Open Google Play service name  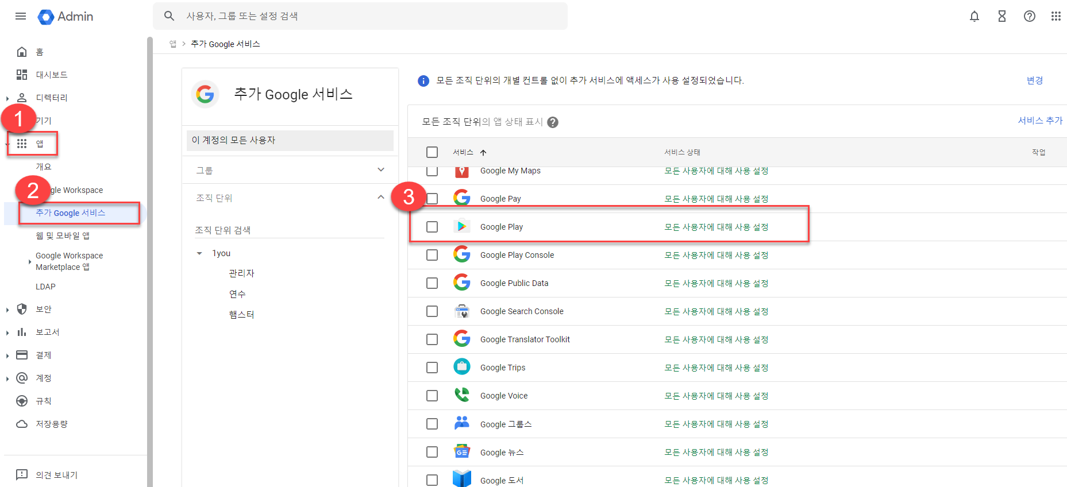(x=502, y=227)
